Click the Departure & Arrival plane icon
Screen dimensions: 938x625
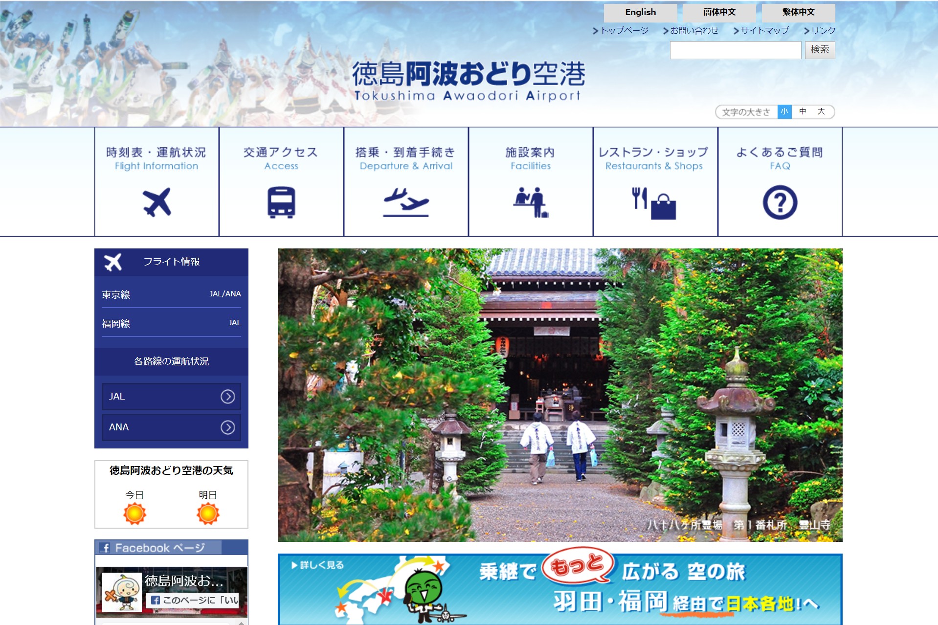point(406,202)
